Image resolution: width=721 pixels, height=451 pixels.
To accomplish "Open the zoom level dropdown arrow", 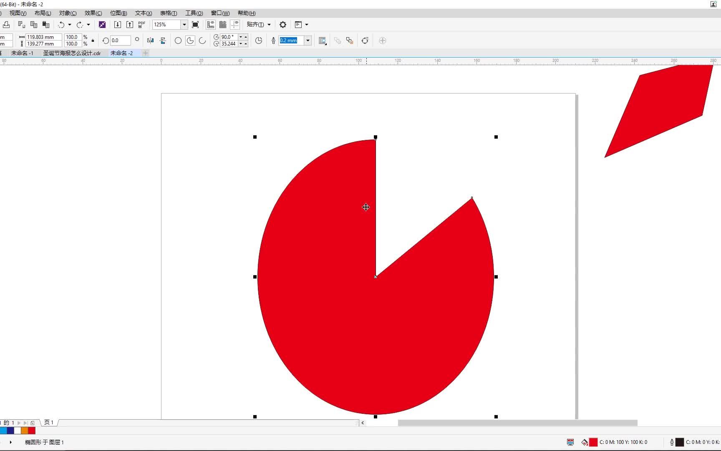I will click(184, 25).
